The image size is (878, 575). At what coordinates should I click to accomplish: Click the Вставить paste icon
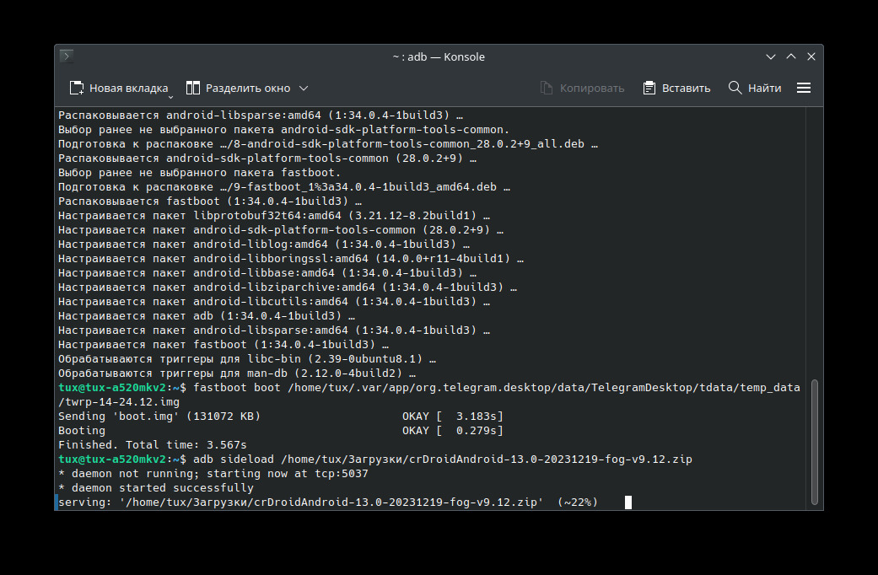coord(649,88)
